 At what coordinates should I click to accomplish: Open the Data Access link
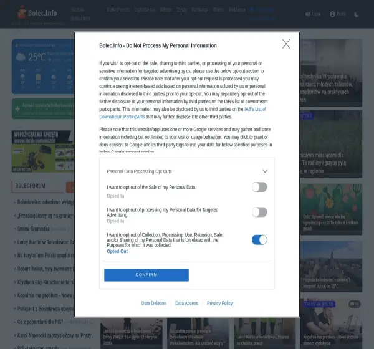point(186,304)
